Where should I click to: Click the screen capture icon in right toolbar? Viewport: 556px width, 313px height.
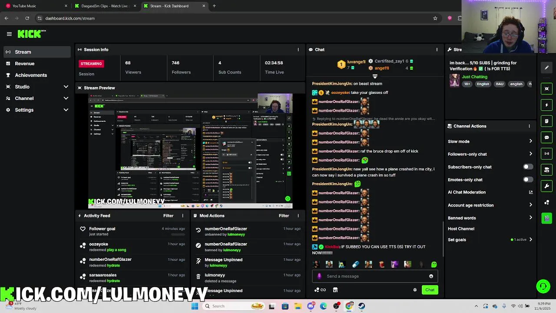(x=546, y=89)
